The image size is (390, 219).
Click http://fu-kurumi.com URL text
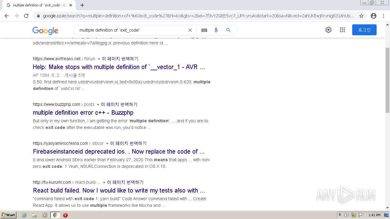pos(52,182)
